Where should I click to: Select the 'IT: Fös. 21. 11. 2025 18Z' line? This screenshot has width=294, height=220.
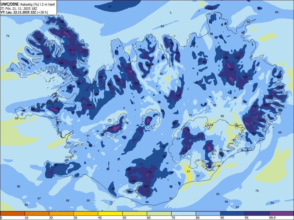pos(19,9)
